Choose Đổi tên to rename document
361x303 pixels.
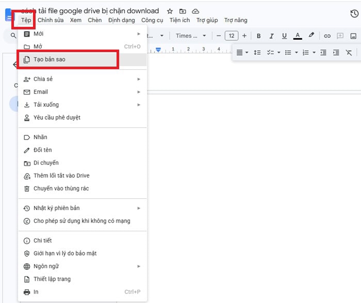(x=82, y=150)
